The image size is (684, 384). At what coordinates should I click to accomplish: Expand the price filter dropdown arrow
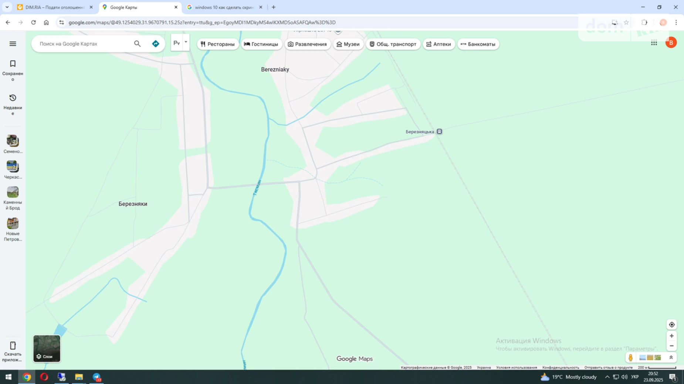pyautogui.click(x=185, y=42)
